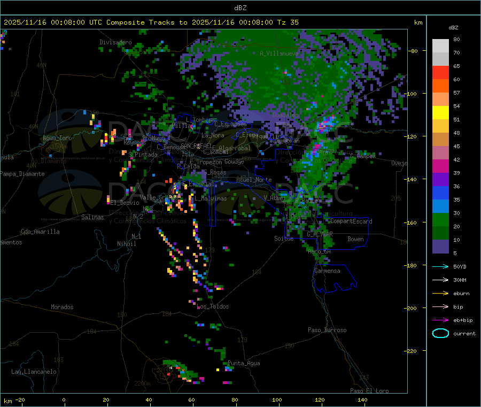Click the Soitue map label

click(x=284, y=238)
